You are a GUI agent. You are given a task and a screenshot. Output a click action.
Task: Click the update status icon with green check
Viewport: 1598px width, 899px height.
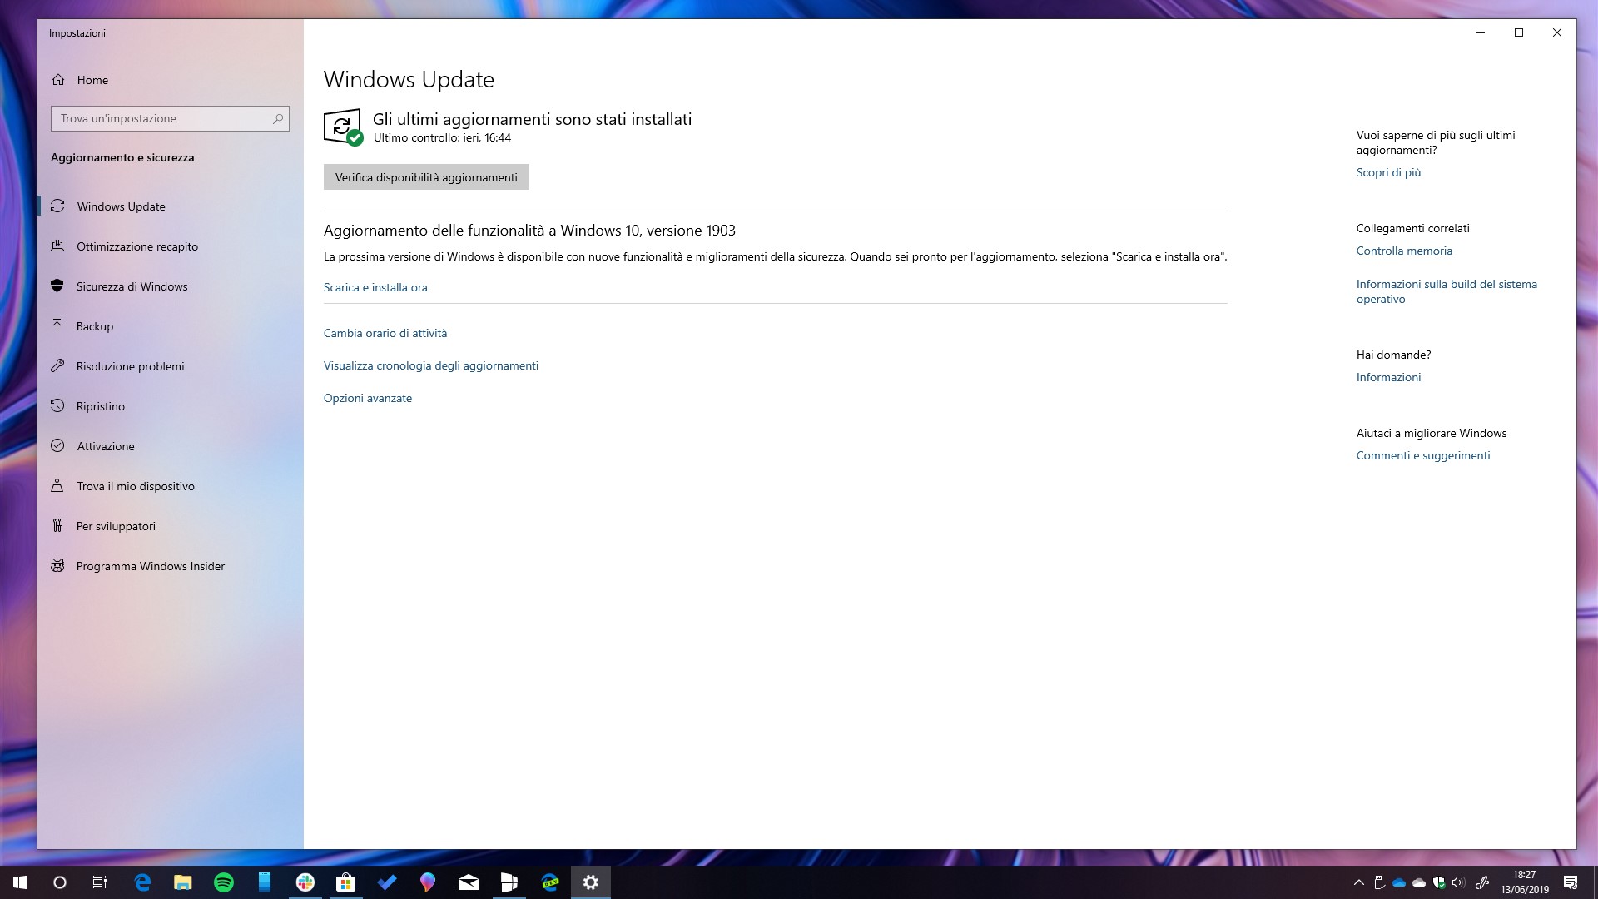tap(343, 127)
